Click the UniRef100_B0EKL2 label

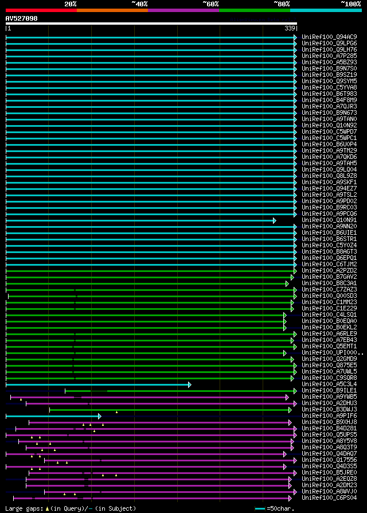(329, 327)
